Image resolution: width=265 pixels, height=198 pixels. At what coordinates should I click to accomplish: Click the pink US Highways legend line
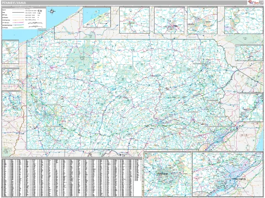coord(18,23)
